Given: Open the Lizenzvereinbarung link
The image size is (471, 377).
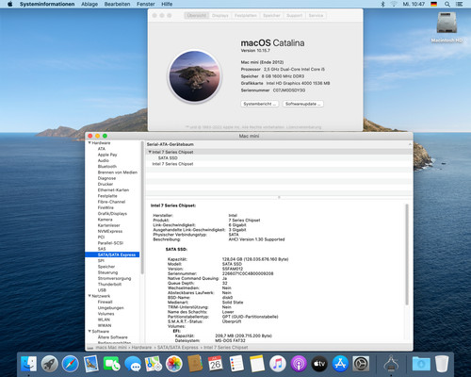Looking at the screenshot, I should (x=303, y=127).
